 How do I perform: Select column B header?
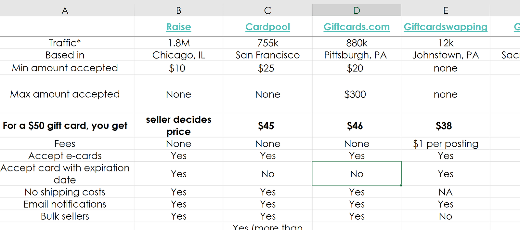coord(179,11)
